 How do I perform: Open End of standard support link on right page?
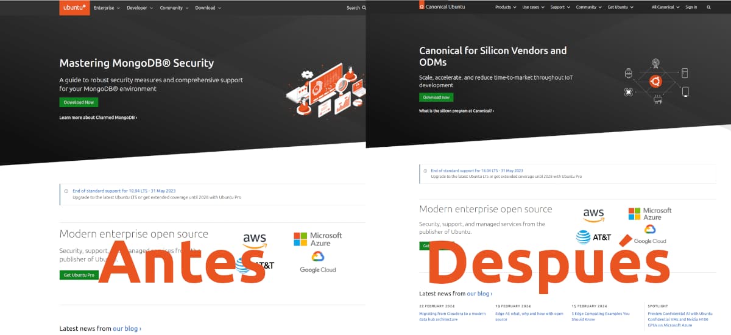[477, 171]
